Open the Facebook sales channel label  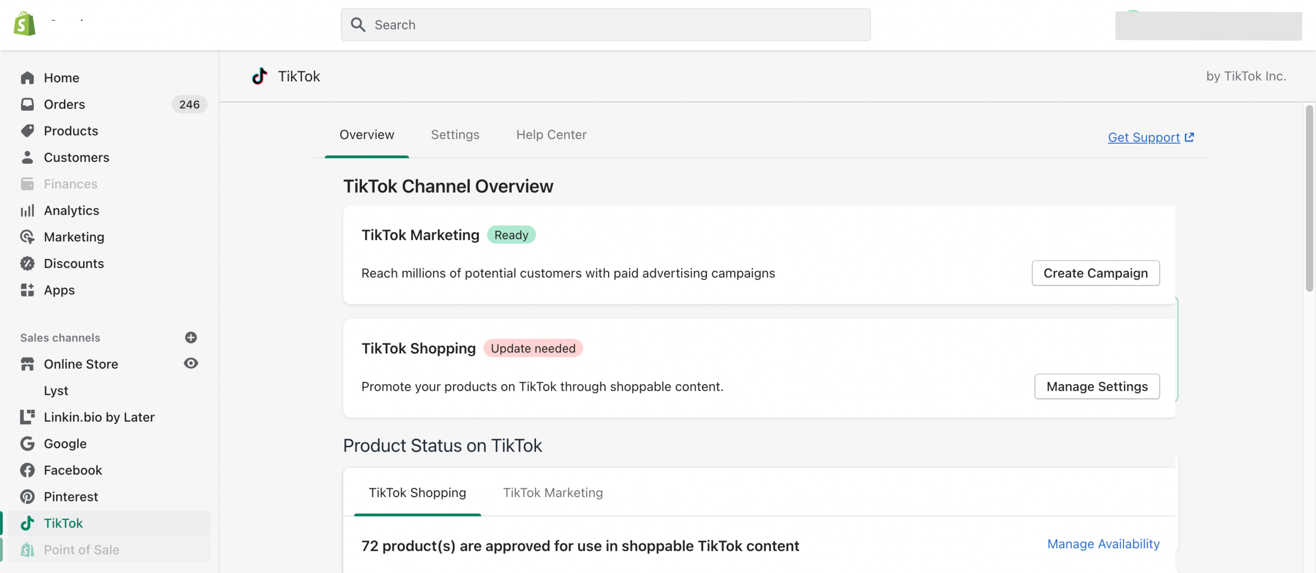pos(73,470)
